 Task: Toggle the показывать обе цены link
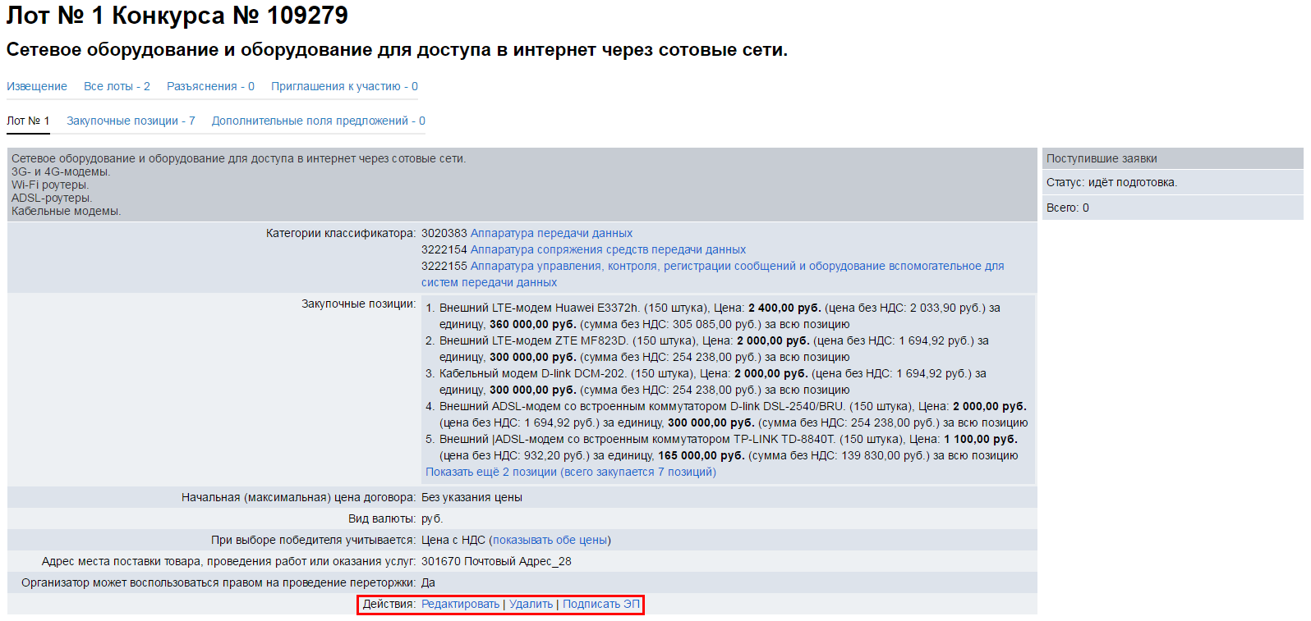tap(550, 540)
